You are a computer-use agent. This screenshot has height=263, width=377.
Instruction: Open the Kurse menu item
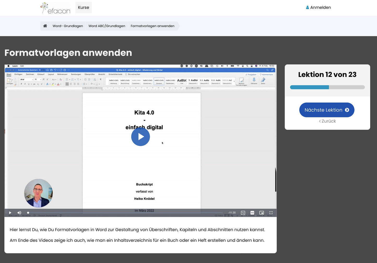[x=83, y=8]
